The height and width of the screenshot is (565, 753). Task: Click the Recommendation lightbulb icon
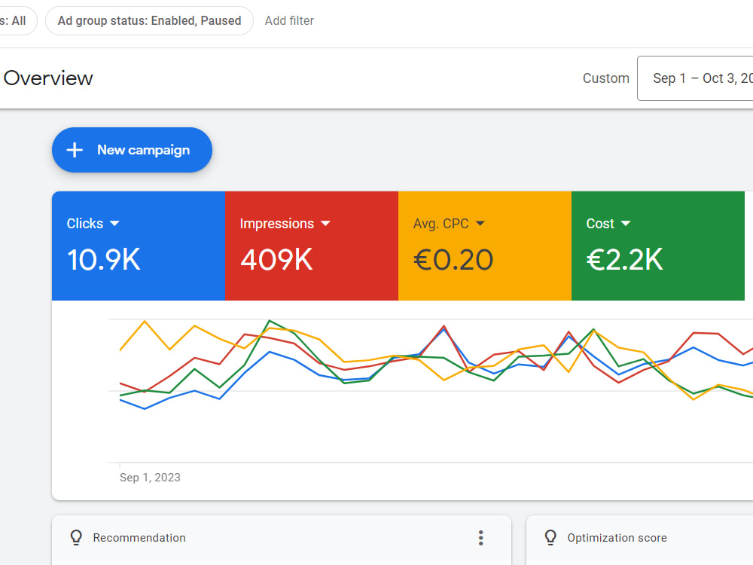click(x=76, y=538)
